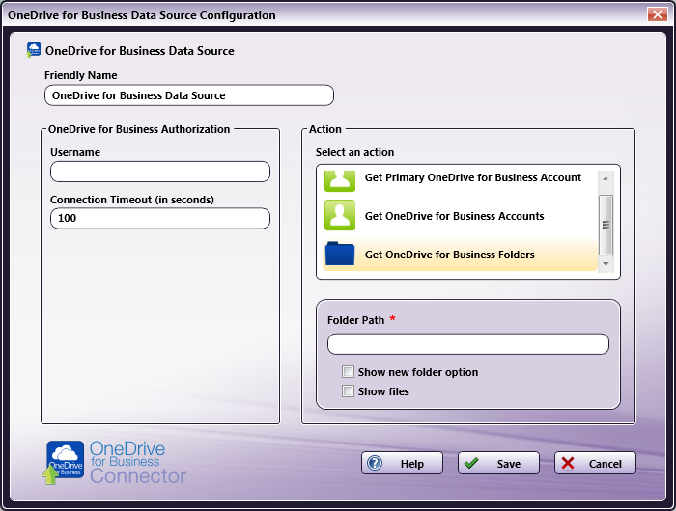Image resolution: width=676 pixels, height=511 pixels.
Task: Click the action list scrollbar thumb
Action: tap(606, 225)
